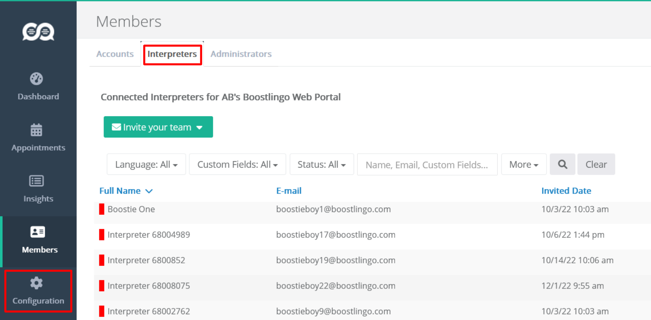Toggle Full Name sort chevron
The height and width of the screenshot is (320, 651).
coord(149,191)
